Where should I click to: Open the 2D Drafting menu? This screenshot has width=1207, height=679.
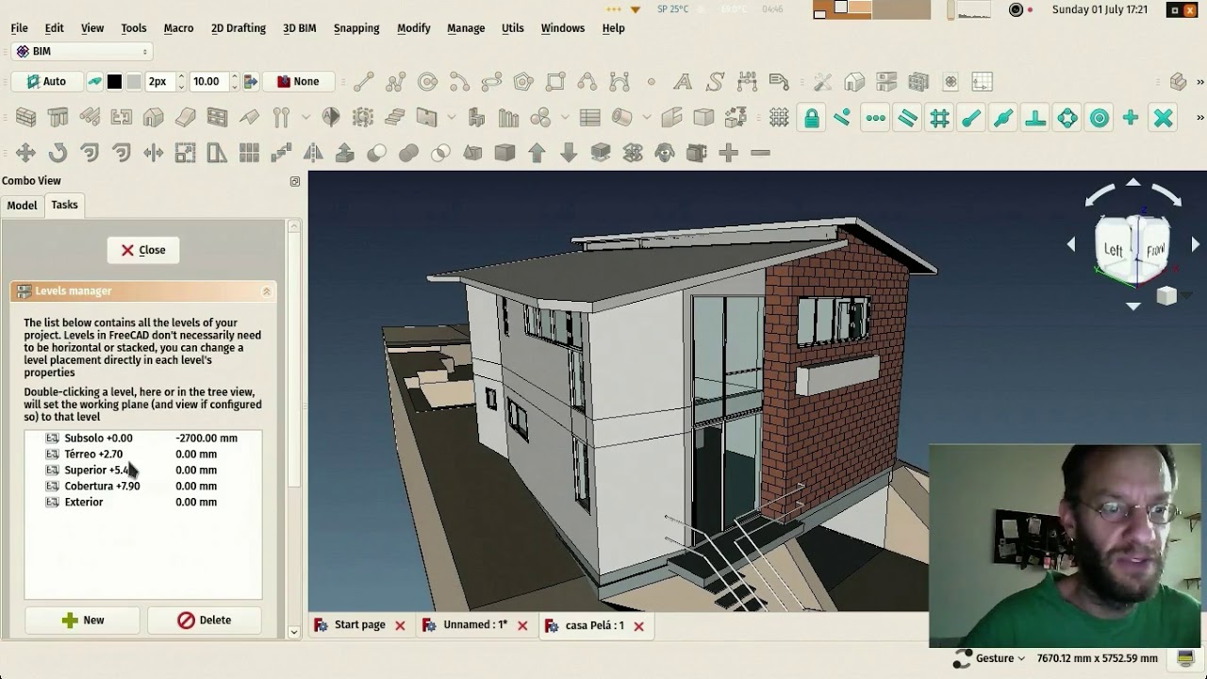coord(239,28)
